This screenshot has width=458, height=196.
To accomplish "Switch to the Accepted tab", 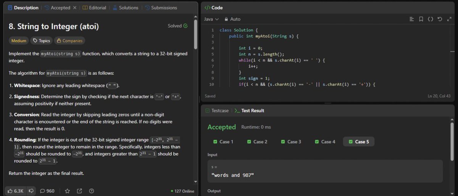I will tap(57, 8).
